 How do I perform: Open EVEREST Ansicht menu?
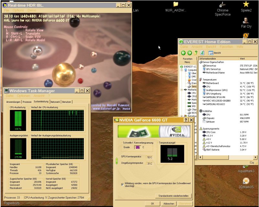(197, 47)
